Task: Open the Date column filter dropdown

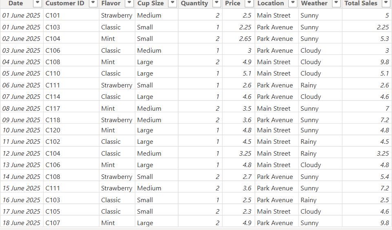Action: 37,3
